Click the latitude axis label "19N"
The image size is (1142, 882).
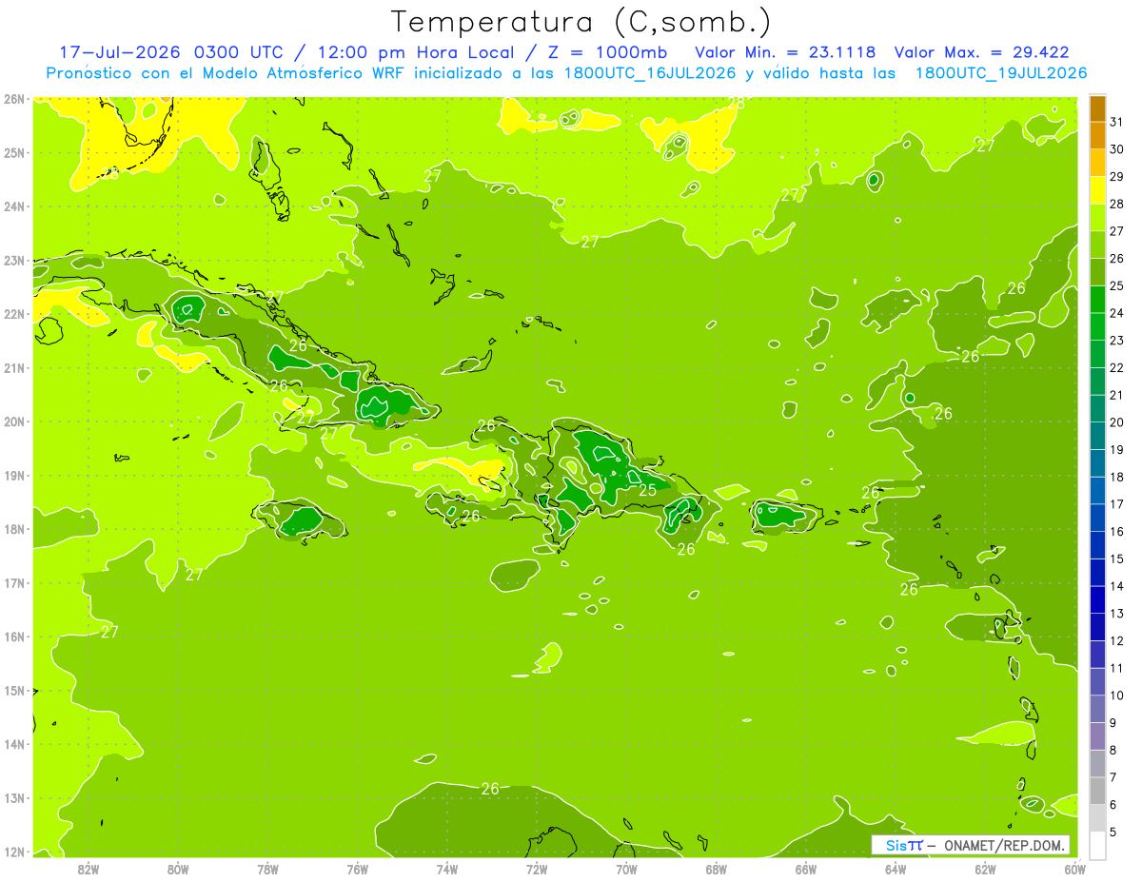tap(14, 476)
